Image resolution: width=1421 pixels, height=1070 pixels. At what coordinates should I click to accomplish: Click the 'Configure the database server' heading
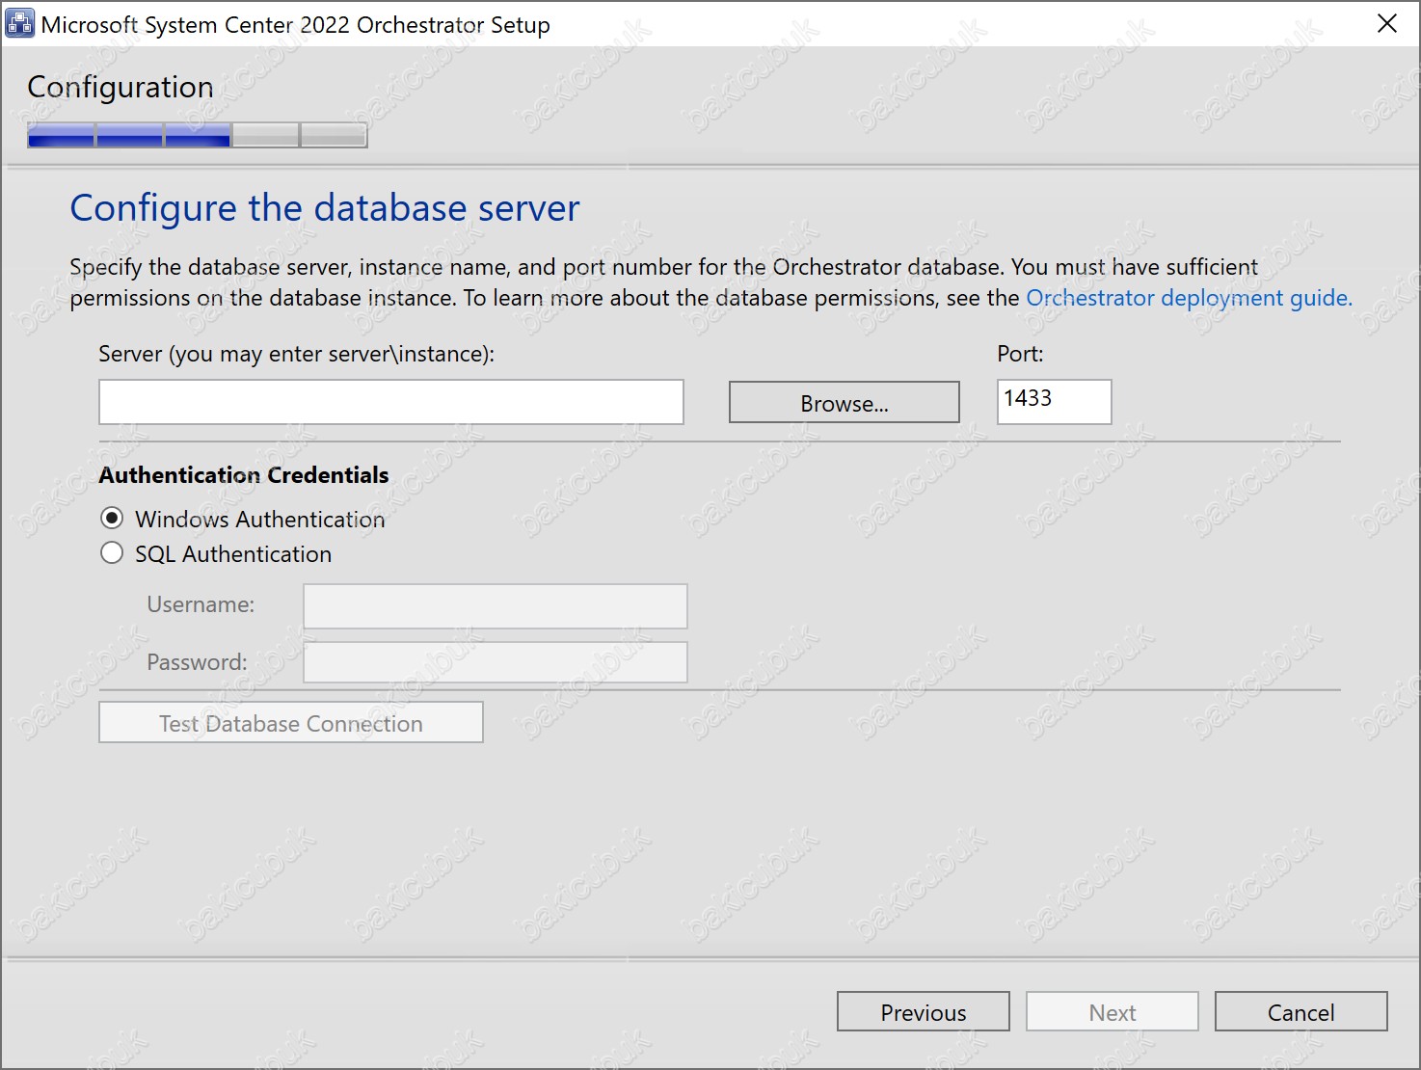tap(325, 208)
